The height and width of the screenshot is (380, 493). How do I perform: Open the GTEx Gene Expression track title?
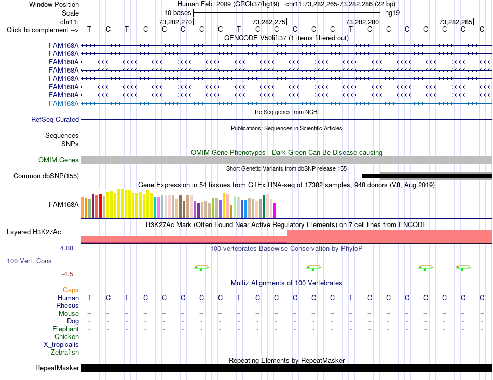click(x=286, y=185)
